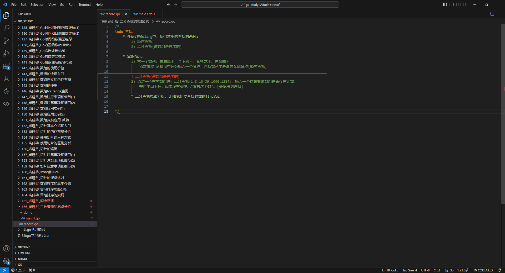Open editor More Actions ellipsis
The height and width of the screenshot is (273, 505).
tap(499, 14)
